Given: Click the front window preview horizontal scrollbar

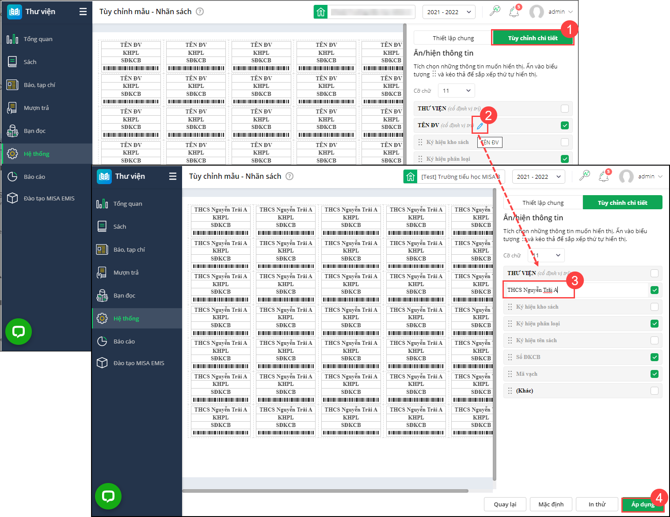Looking at the screenshot, I should [325, 491].
